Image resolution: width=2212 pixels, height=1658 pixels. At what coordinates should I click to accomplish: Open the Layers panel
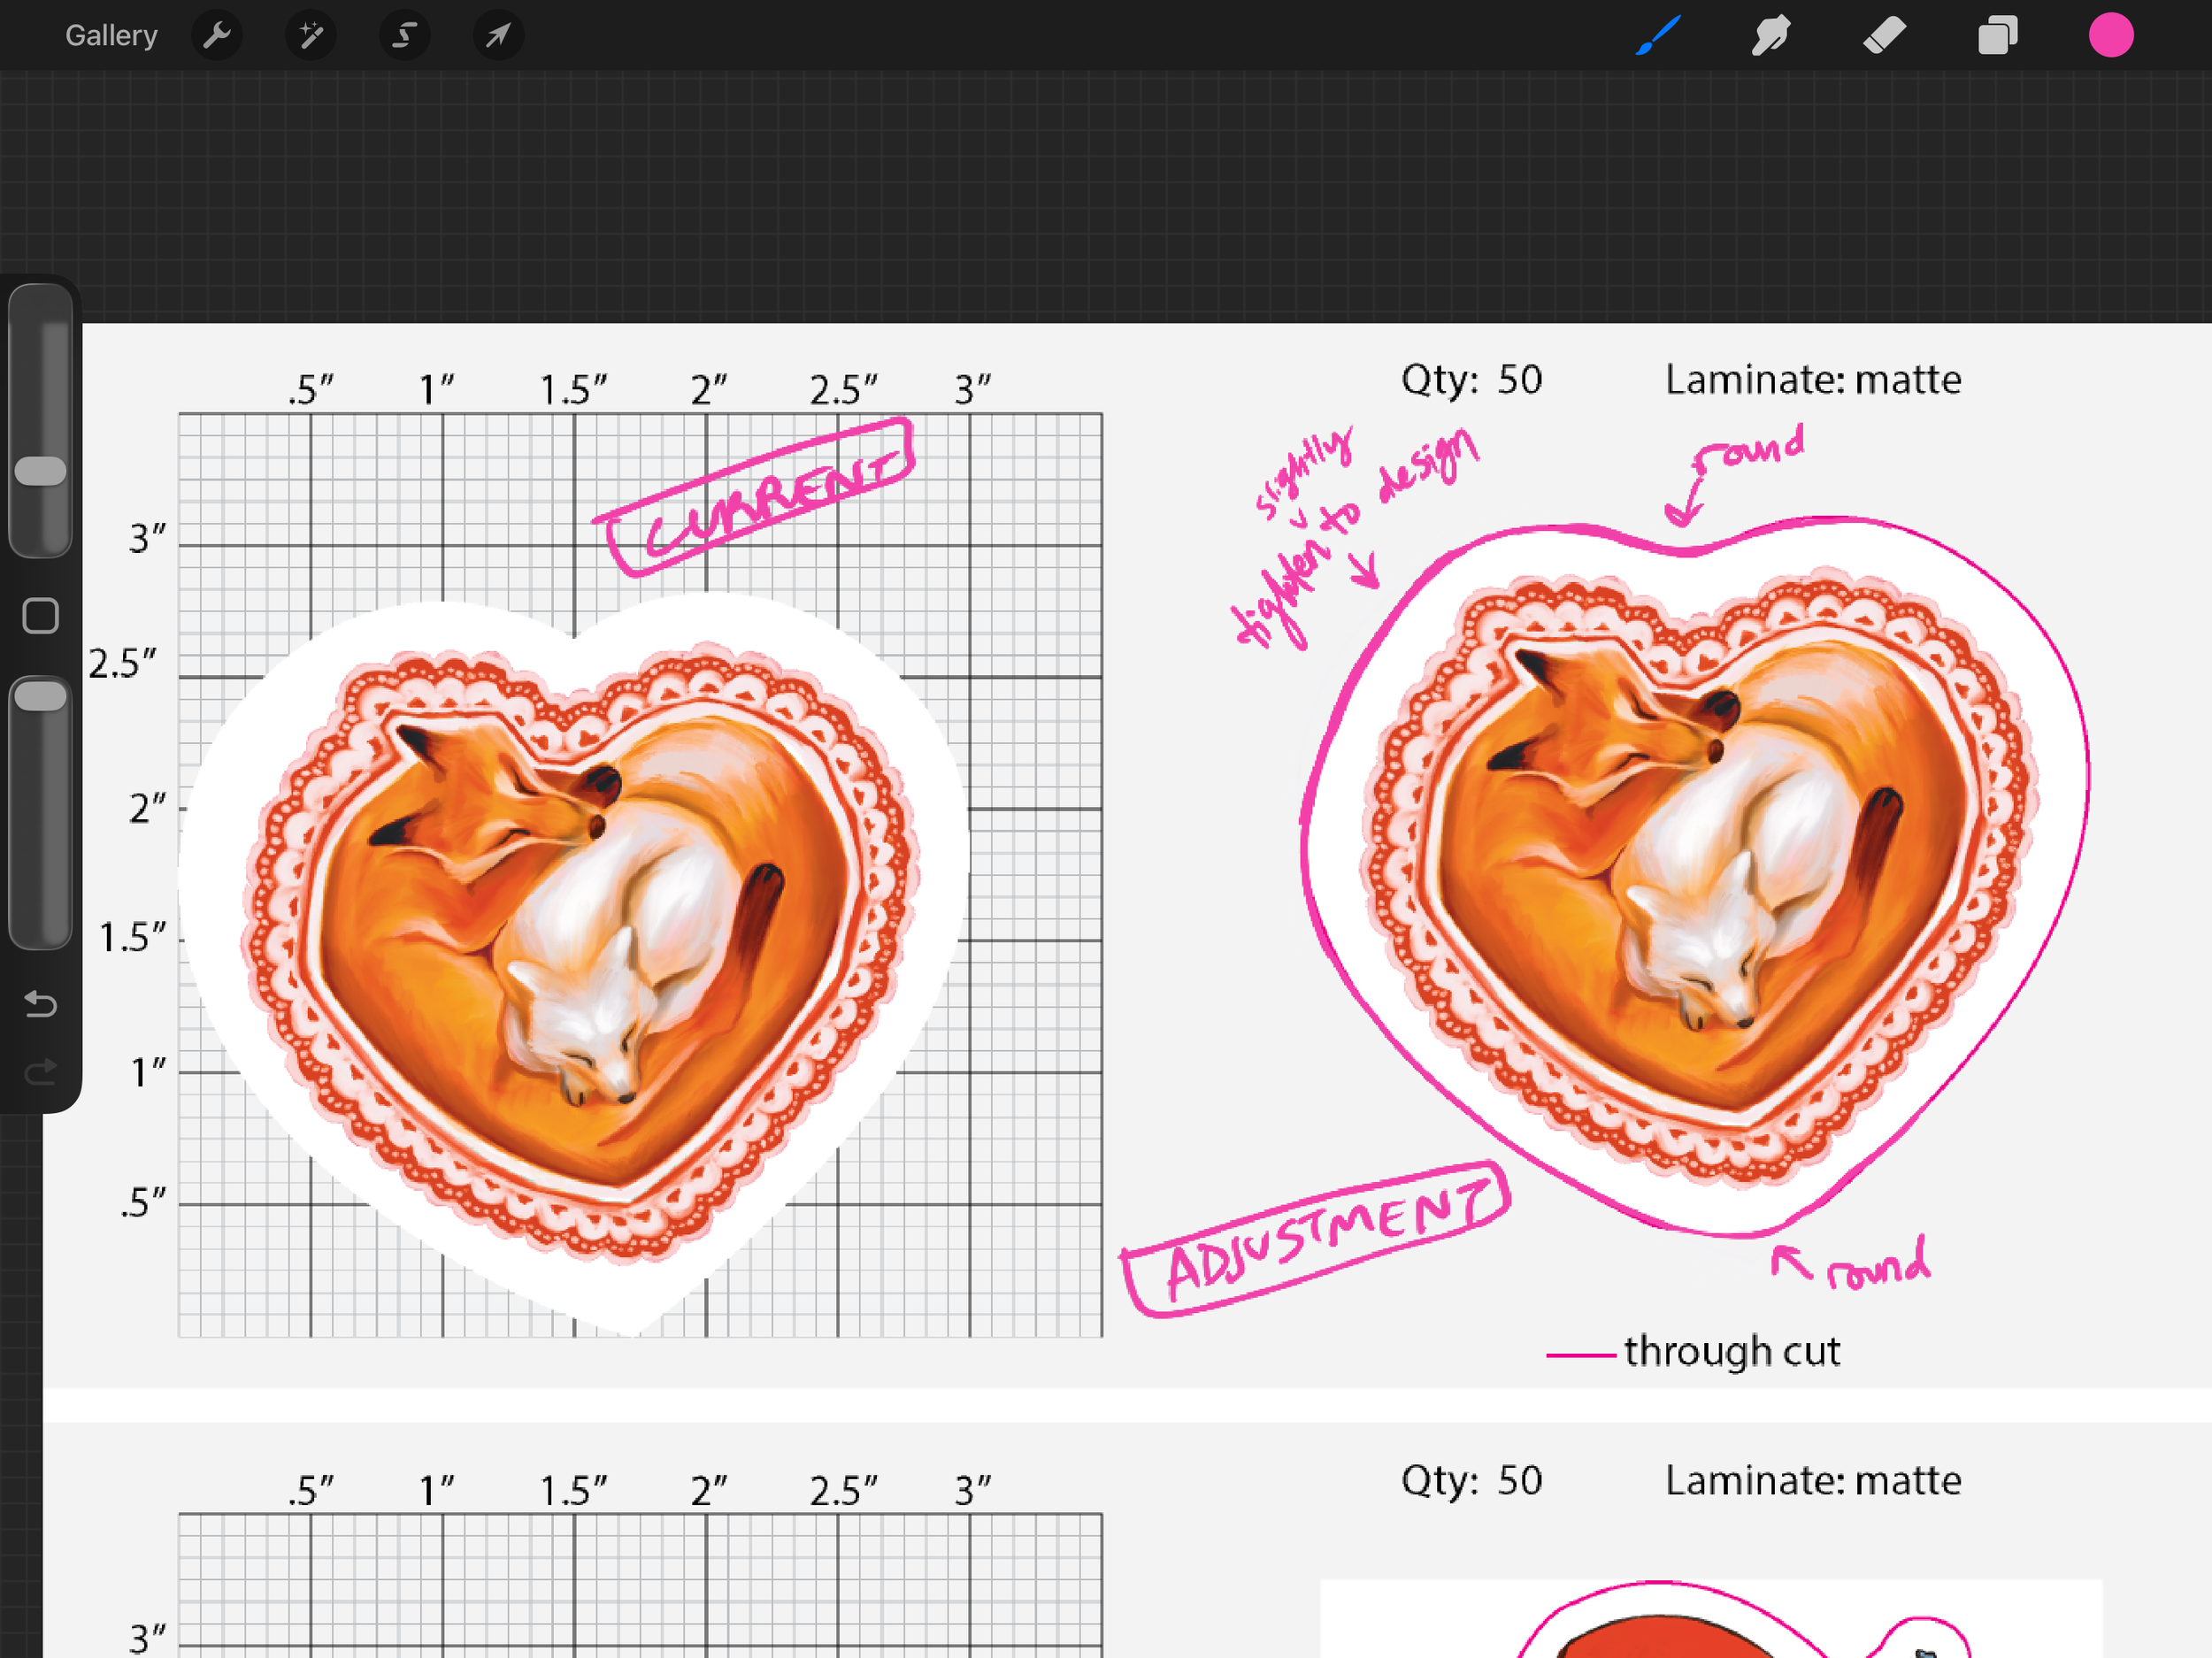[1997, 36]
